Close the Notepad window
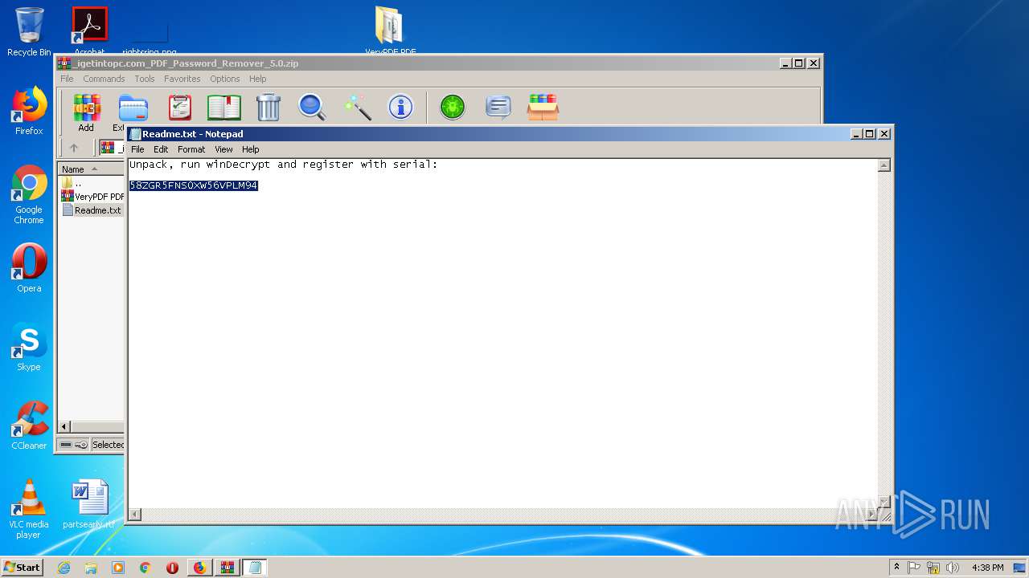 pos(884,134)
